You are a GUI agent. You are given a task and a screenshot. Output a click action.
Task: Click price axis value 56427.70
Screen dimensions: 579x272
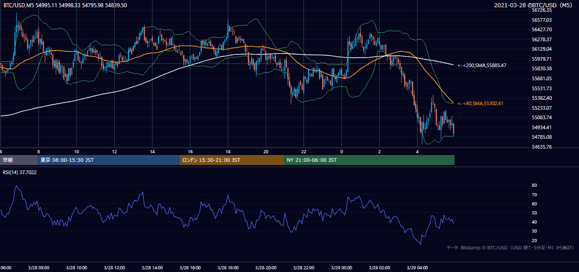(541, 29)
